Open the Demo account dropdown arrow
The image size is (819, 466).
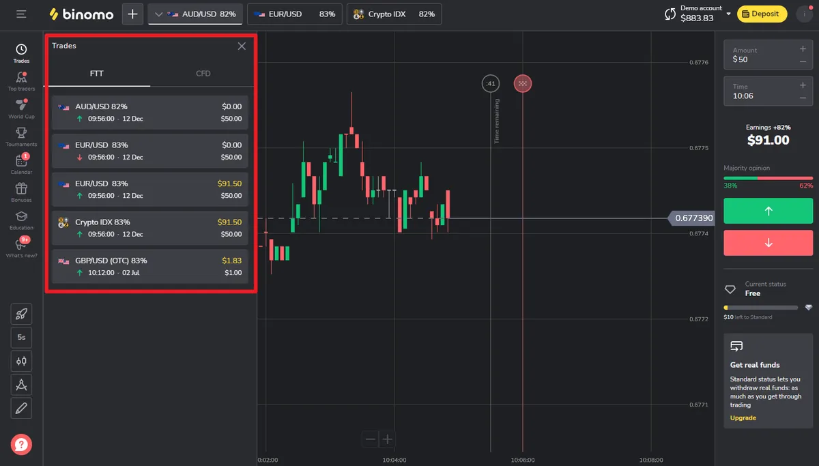(x=729, y=14)
